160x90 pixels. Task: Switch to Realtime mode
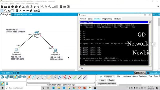tap(140, 73)
